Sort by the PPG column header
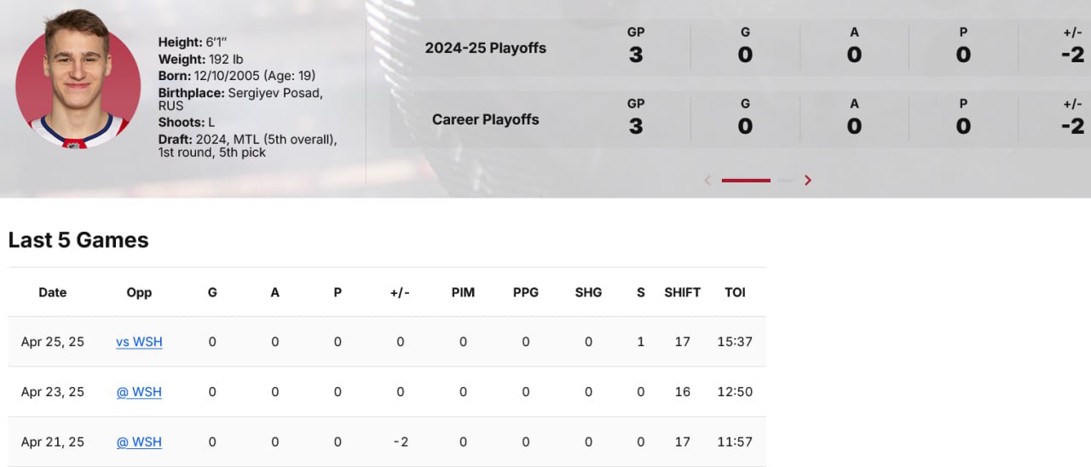 [x=526, y=292]
